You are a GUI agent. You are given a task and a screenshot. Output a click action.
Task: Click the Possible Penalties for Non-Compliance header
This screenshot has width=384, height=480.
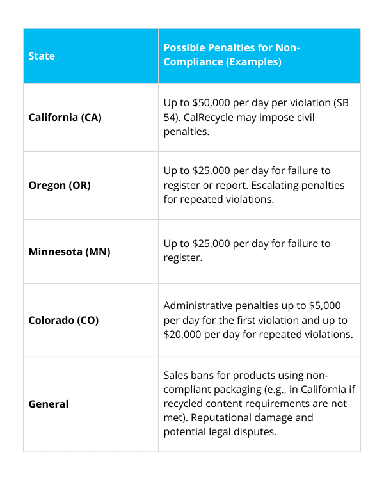coord(232,56)
